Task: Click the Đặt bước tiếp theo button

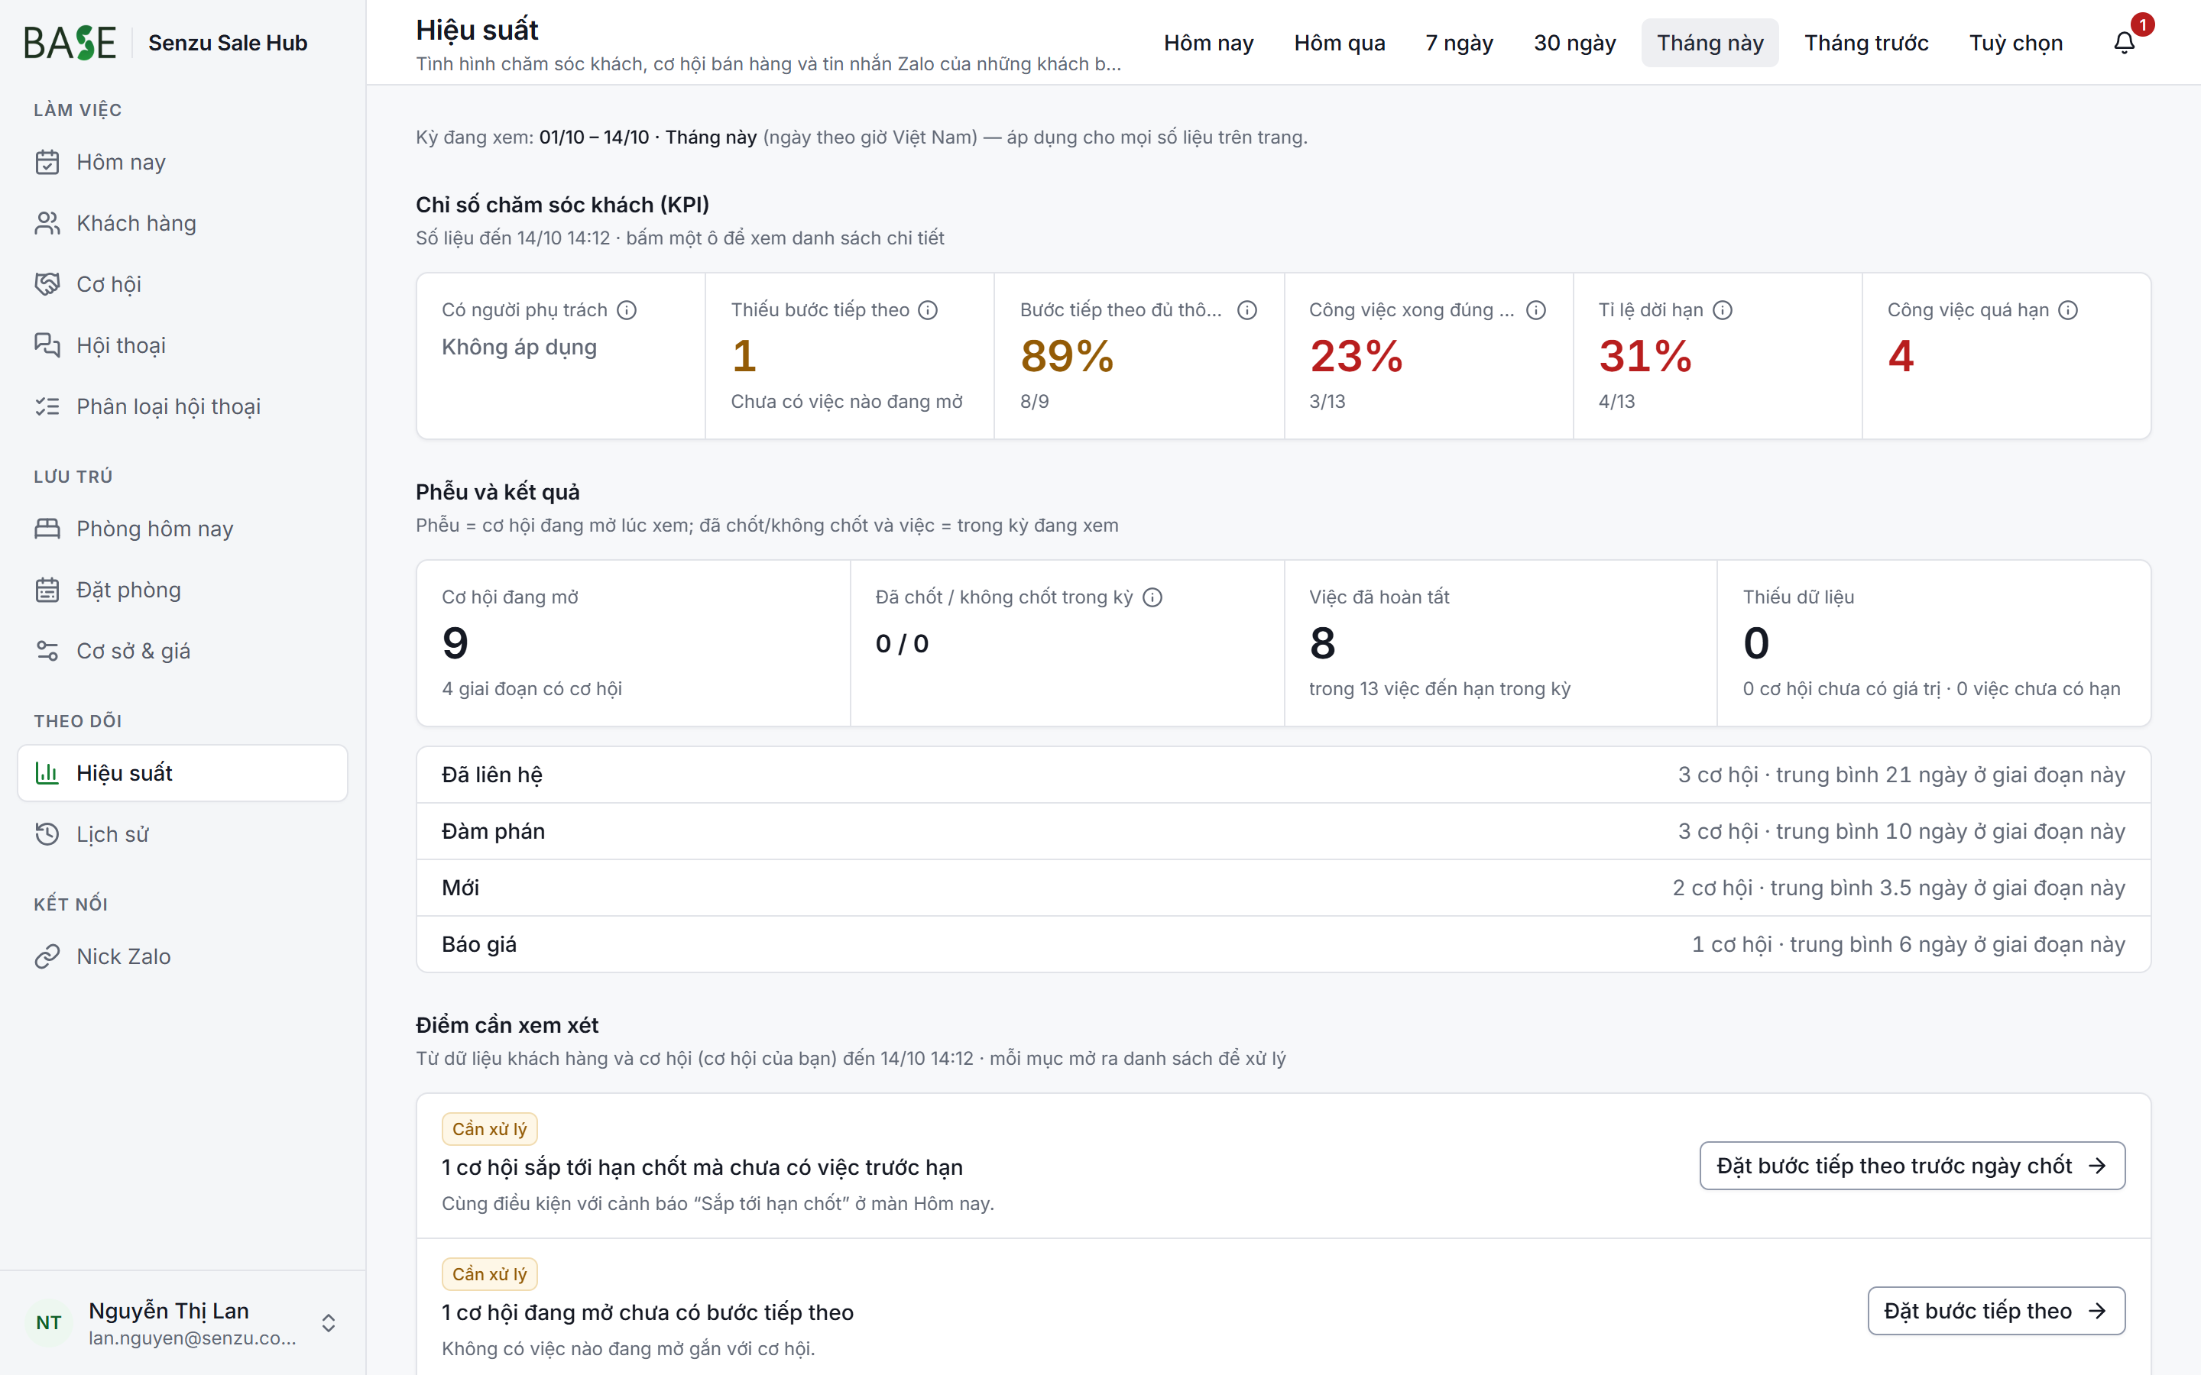Action: click(1995, 1310)
